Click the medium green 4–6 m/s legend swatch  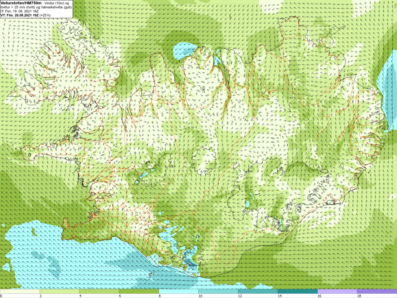click(99, 291)
